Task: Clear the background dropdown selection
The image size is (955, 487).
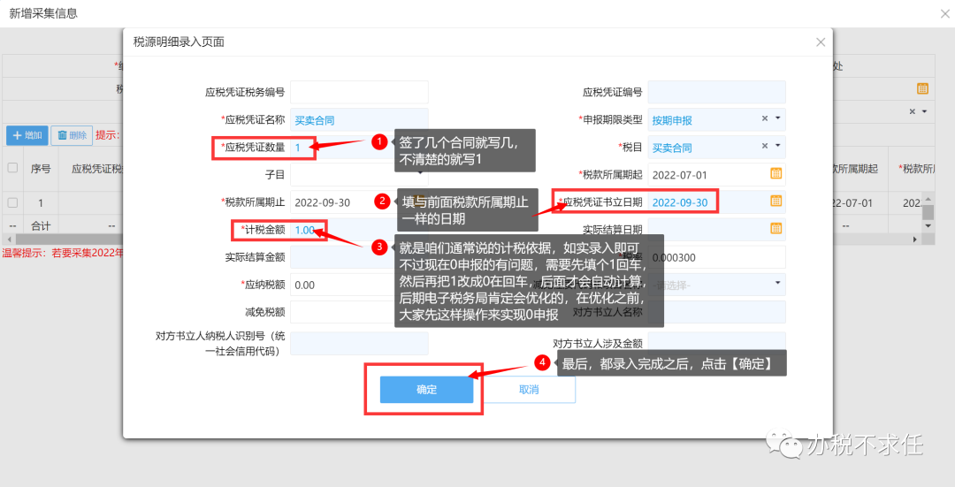Action: coord(912,111)
